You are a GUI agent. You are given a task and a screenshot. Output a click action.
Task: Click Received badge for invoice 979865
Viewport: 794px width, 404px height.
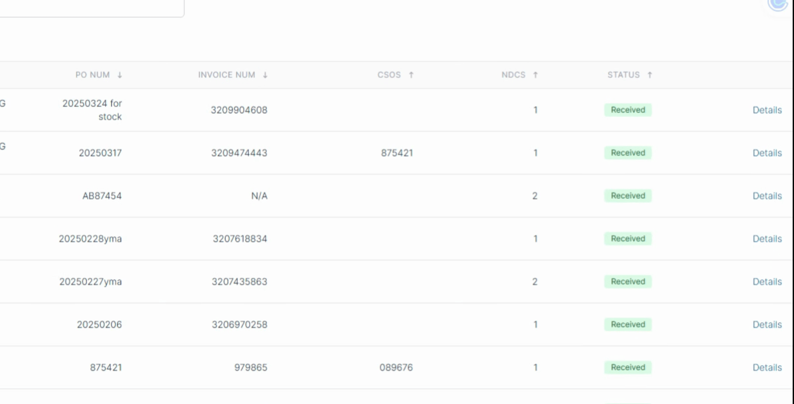click(x=628, y=368)
